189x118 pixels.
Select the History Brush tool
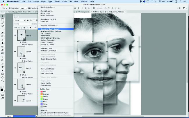pos(3,47)
